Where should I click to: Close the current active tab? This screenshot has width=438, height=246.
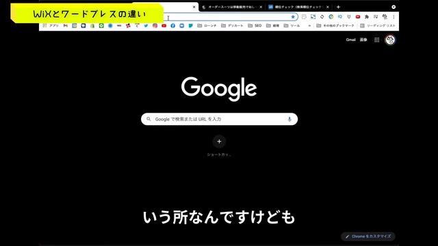pyautogui.click(x=194, y=7)
